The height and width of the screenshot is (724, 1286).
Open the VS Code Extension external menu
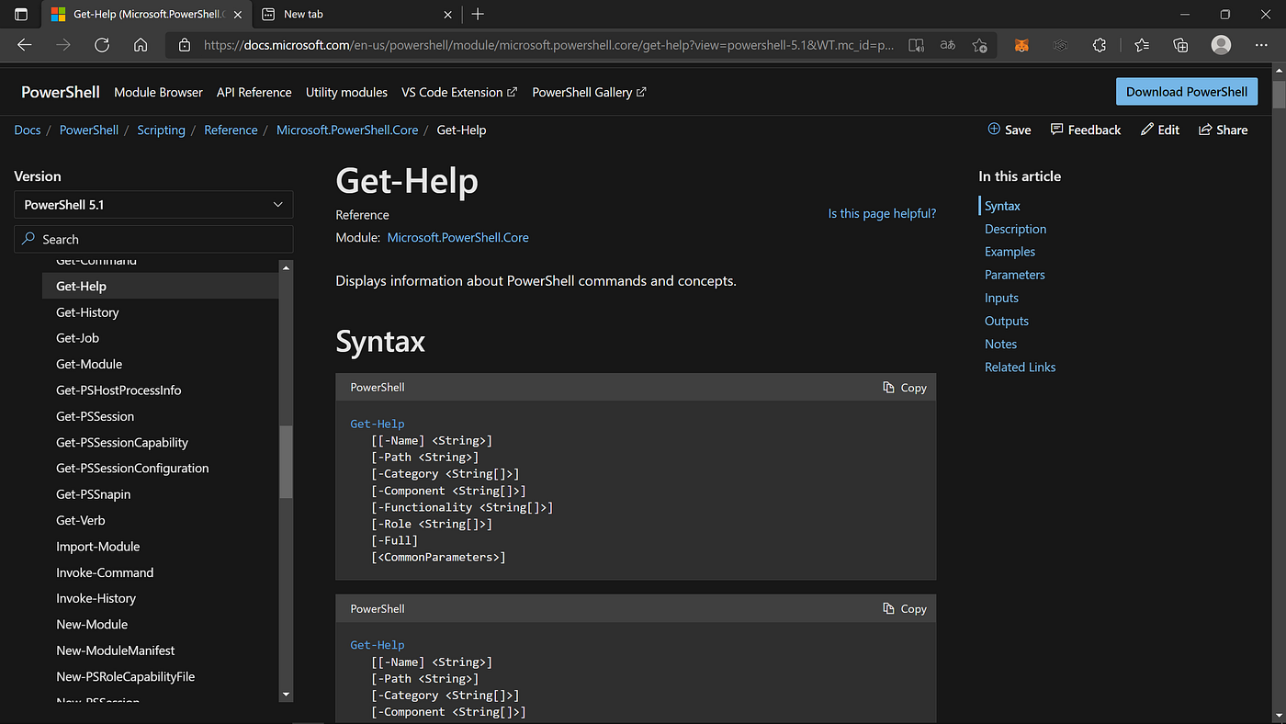pyautogui.click(x=459, y=92)
